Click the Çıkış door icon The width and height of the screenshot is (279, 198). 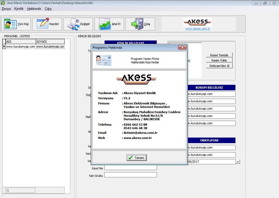(137, 24)
